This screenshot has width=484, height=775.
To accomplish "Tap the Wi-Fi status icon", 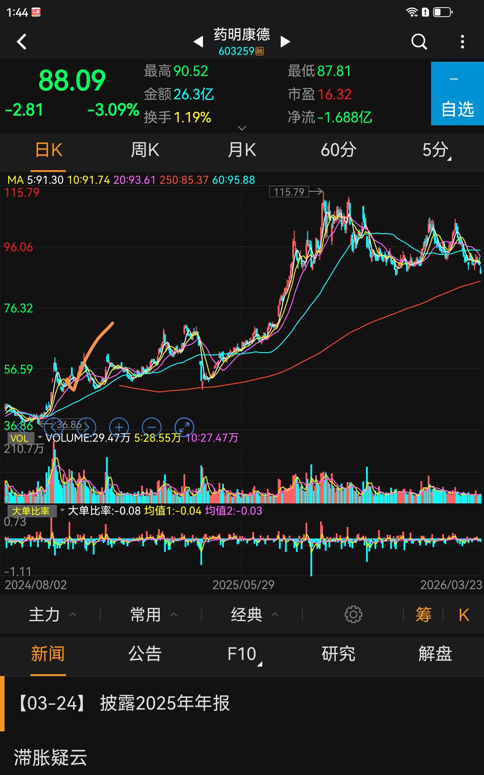I will [x=411, y=12].
